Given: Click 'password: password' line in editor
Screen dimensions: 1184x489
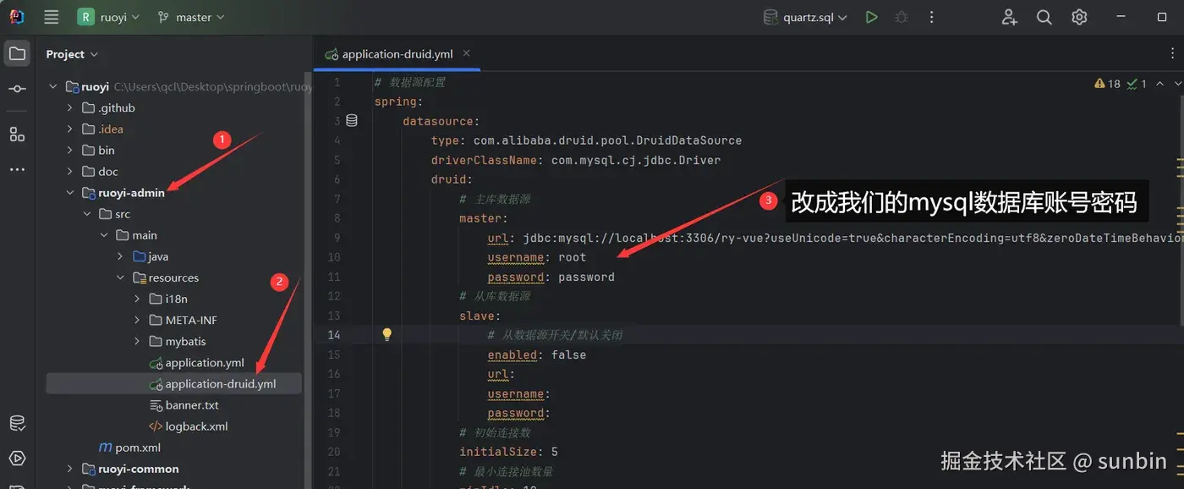Looking at the screenshot, I should (x=551, y=277).
